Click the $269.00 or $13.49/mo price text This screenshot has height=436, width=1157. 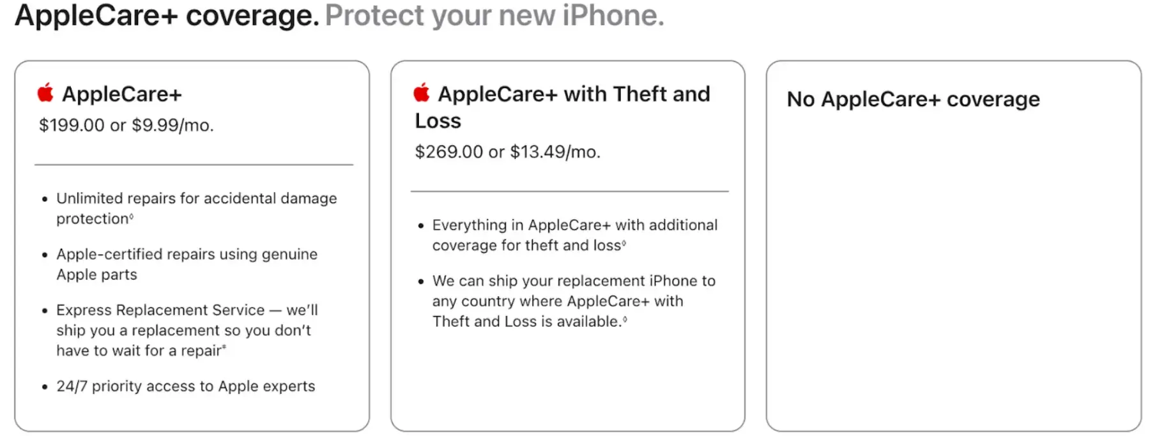pyautogui.click(x=507, y=152)
